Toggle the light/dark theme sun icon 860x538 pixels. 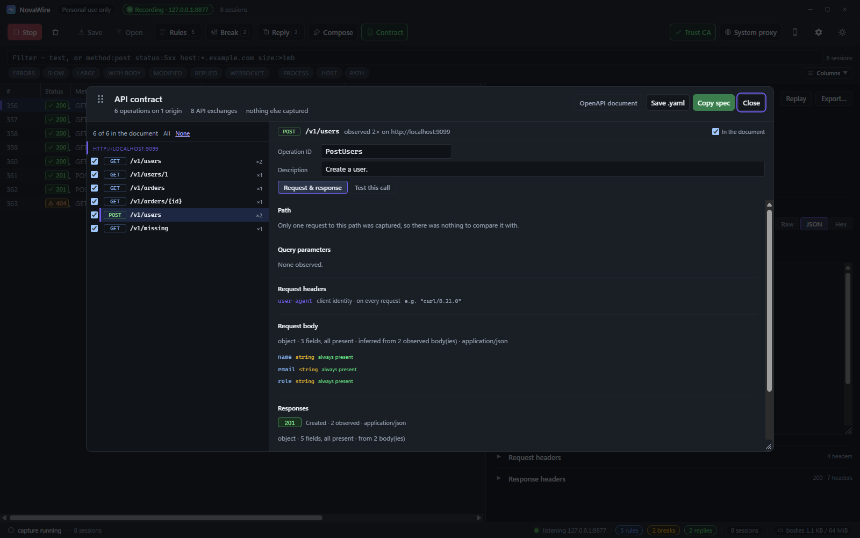[842, 32]
